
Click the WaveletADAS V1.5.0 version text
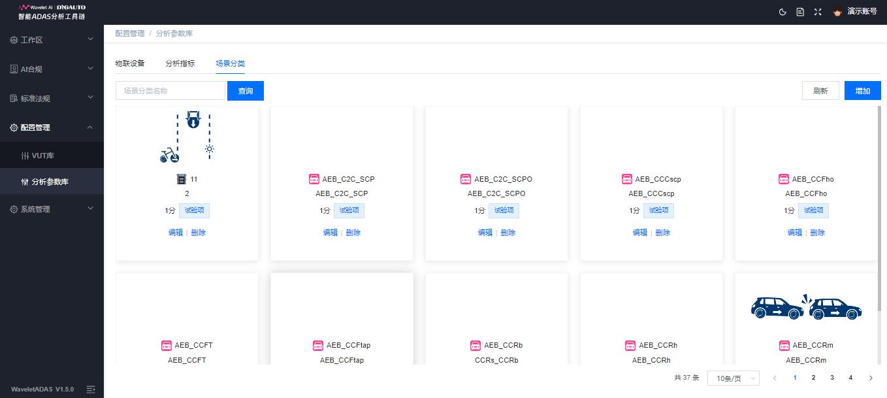(x=42, y=389)
